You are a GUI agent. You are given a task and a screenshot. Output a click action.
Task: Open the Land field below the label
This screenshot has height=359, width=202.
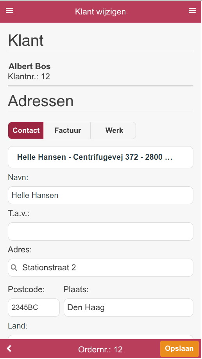(x=100, y=337)
